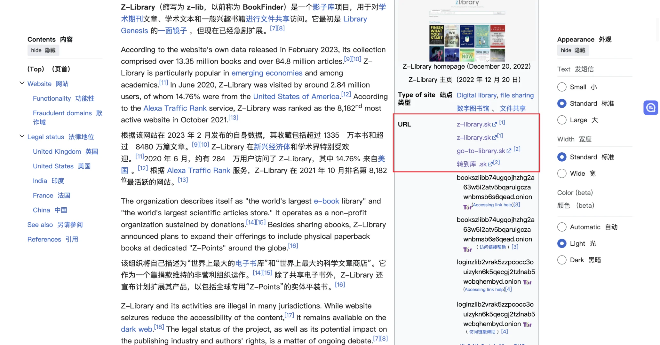Click Z-Library homepage screenshot thumbnail

467,31
